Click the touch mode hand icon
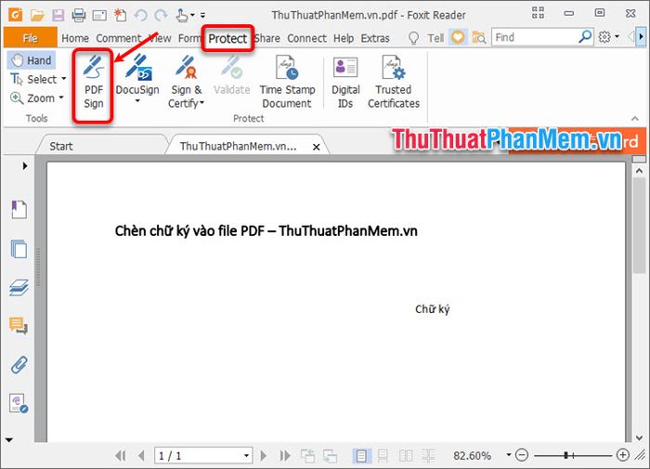Image resolution: width=650 pixels, height=469 pixels. coord(182,16)
